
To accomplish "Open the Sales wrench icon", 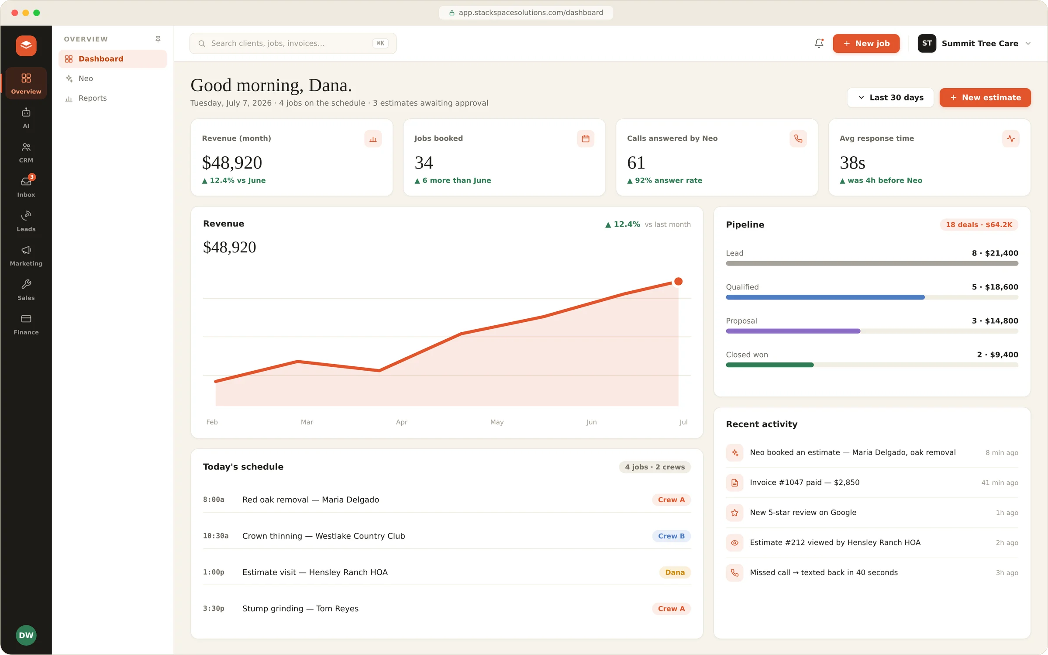I will click(26, 290).
